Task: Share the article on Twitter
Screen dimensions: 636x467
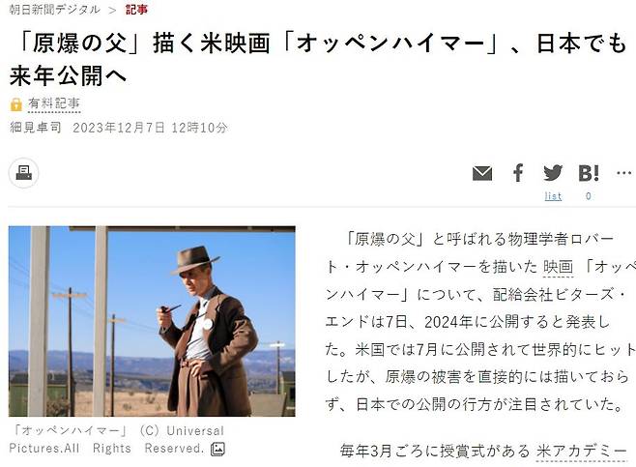Action: pos(553,173)
